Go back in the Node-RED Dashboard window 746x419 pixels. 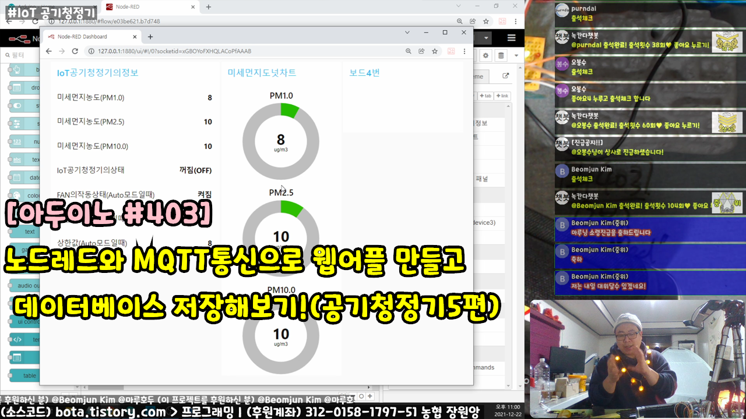(x=50, y=51)
